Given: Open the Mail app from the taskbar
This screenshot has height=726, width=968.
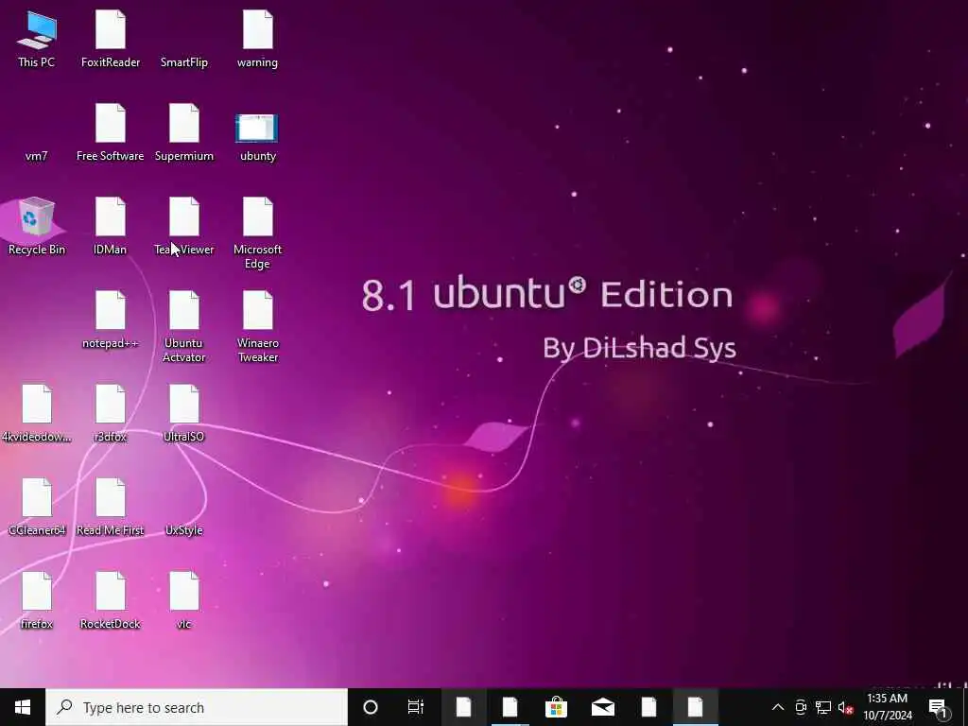Looking at the screenshot, I should tap(602, 707).
